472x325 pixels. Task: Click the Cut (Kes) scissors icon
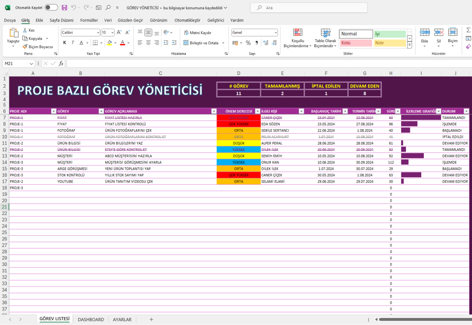[25, 30]
